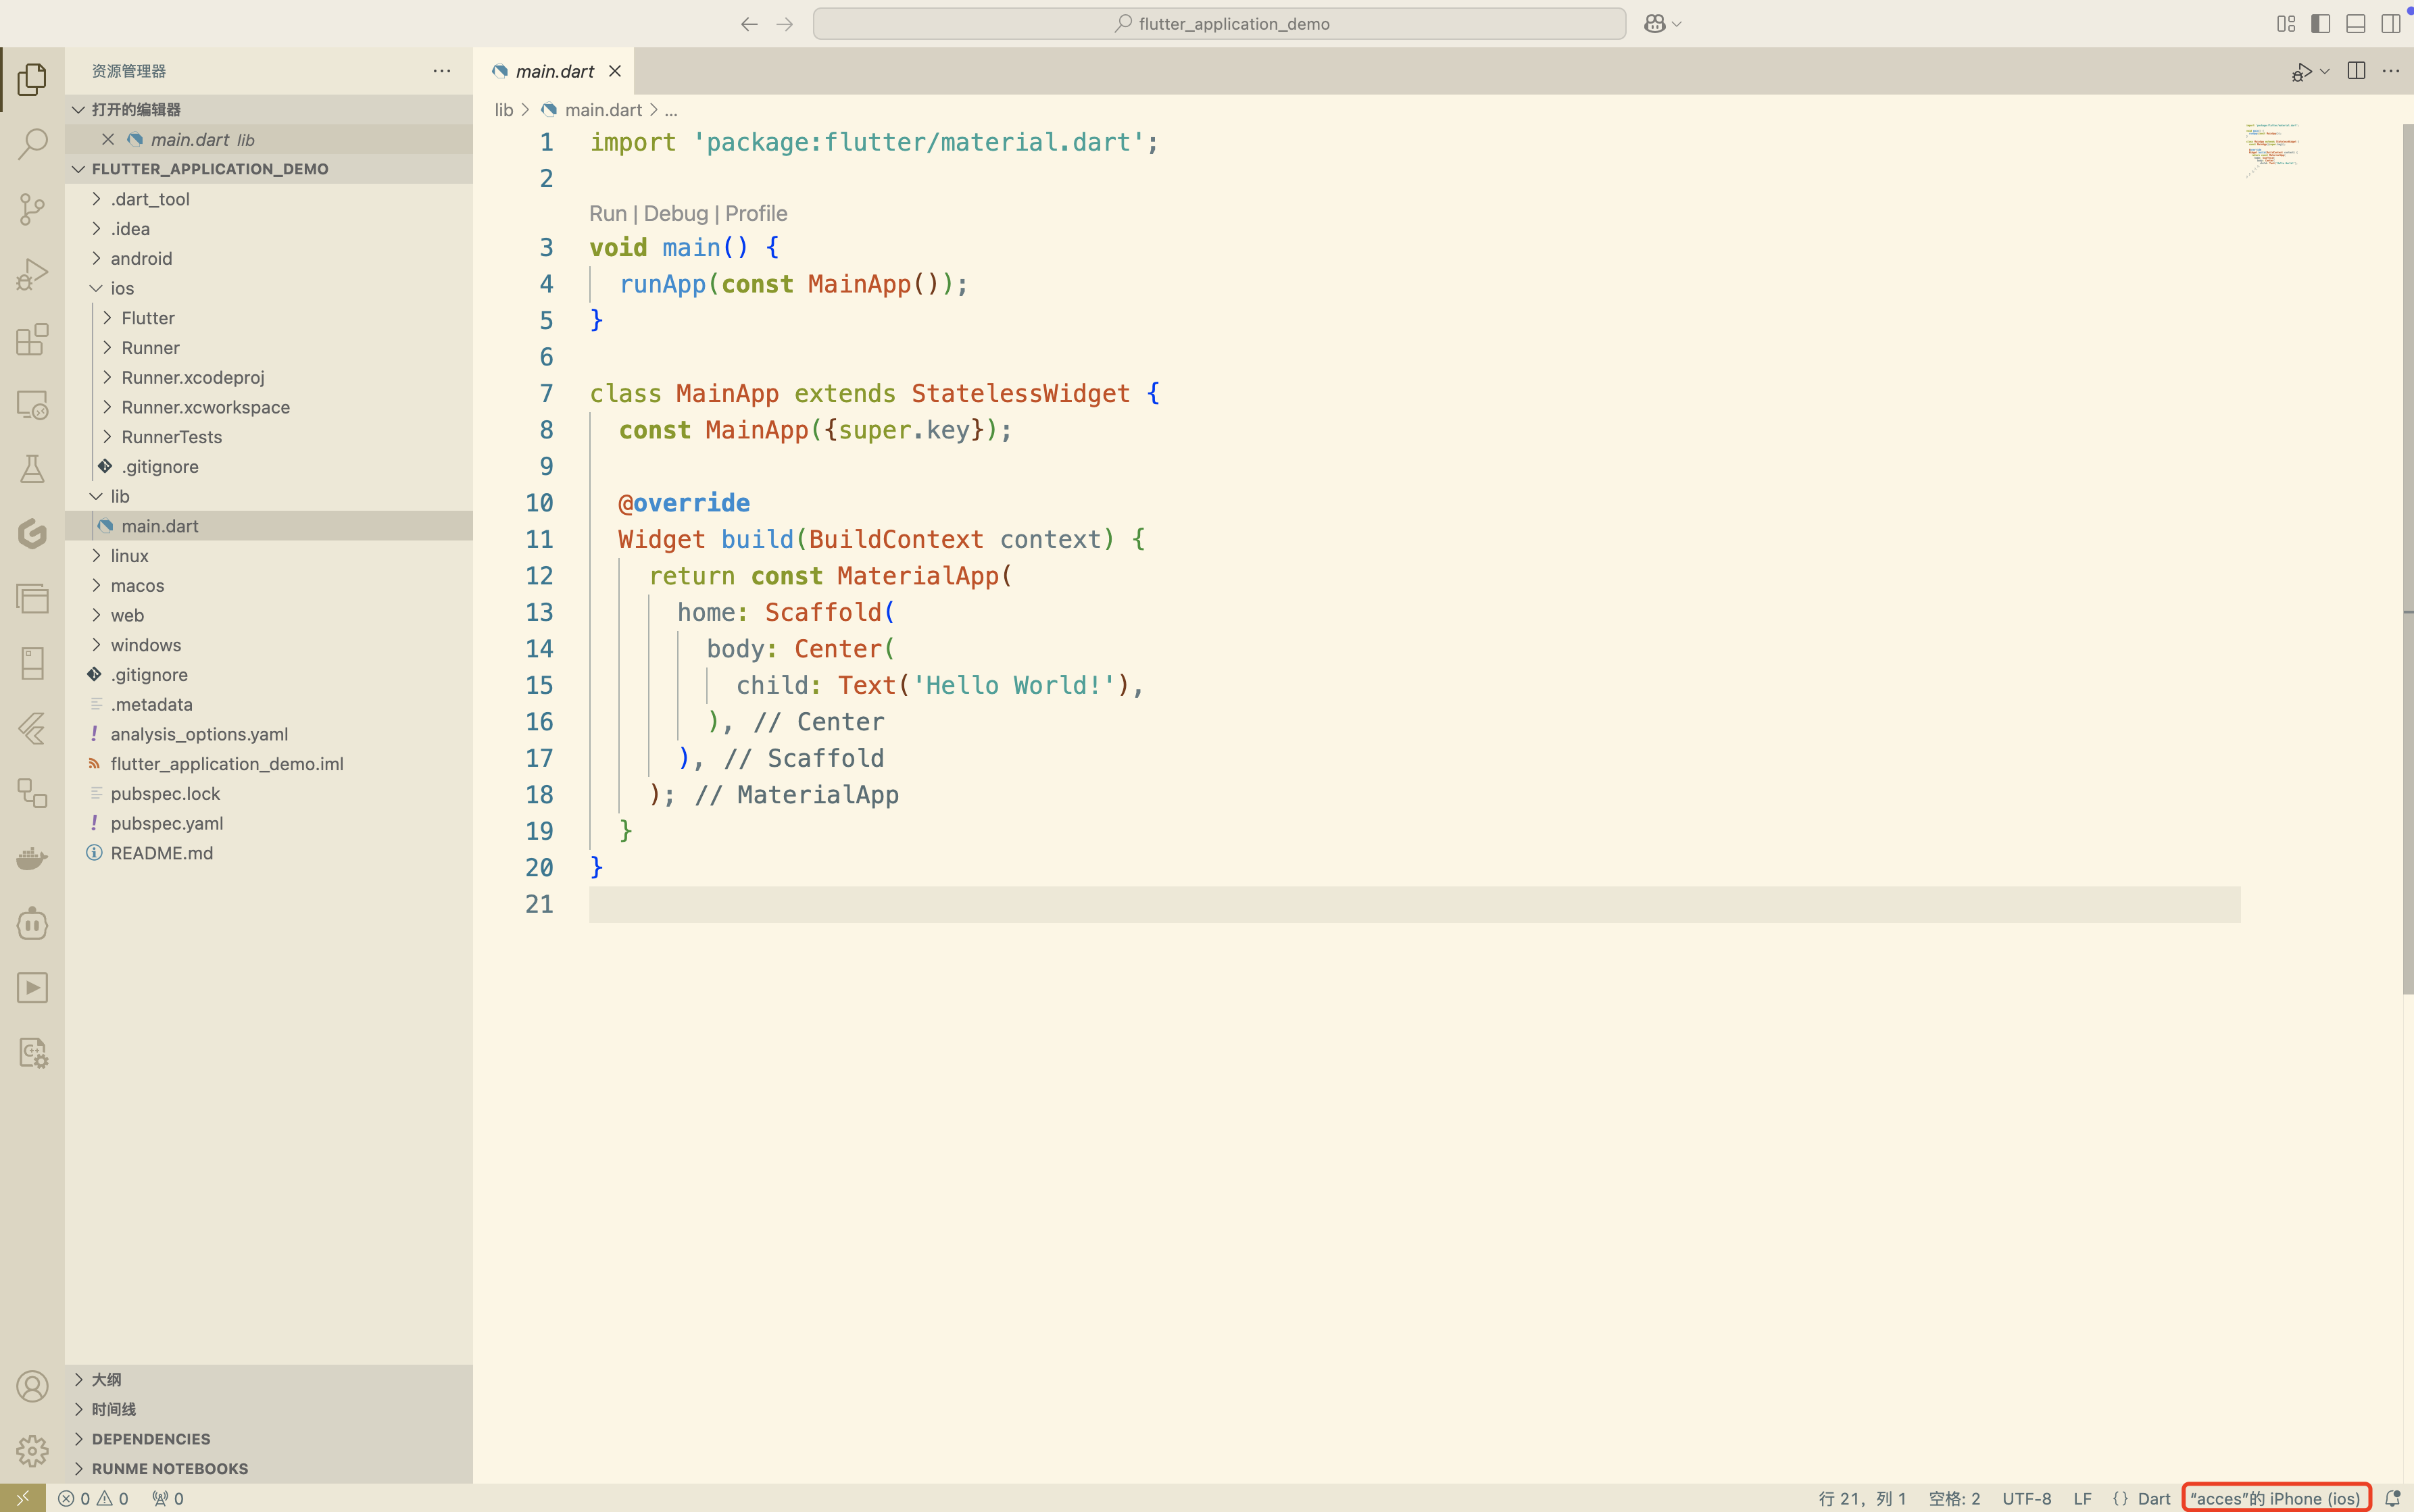Change indentation setting in status bar
Image resolution: width=2414 pixels, height=1512 pixels.
[x=1953, y=1498]
